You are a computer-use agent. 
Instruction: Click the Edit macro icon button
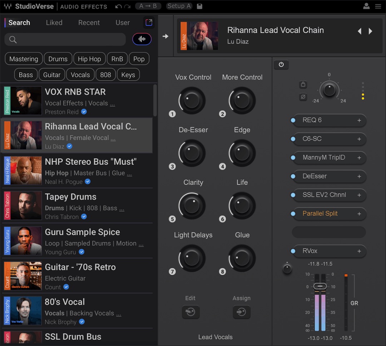190,312
